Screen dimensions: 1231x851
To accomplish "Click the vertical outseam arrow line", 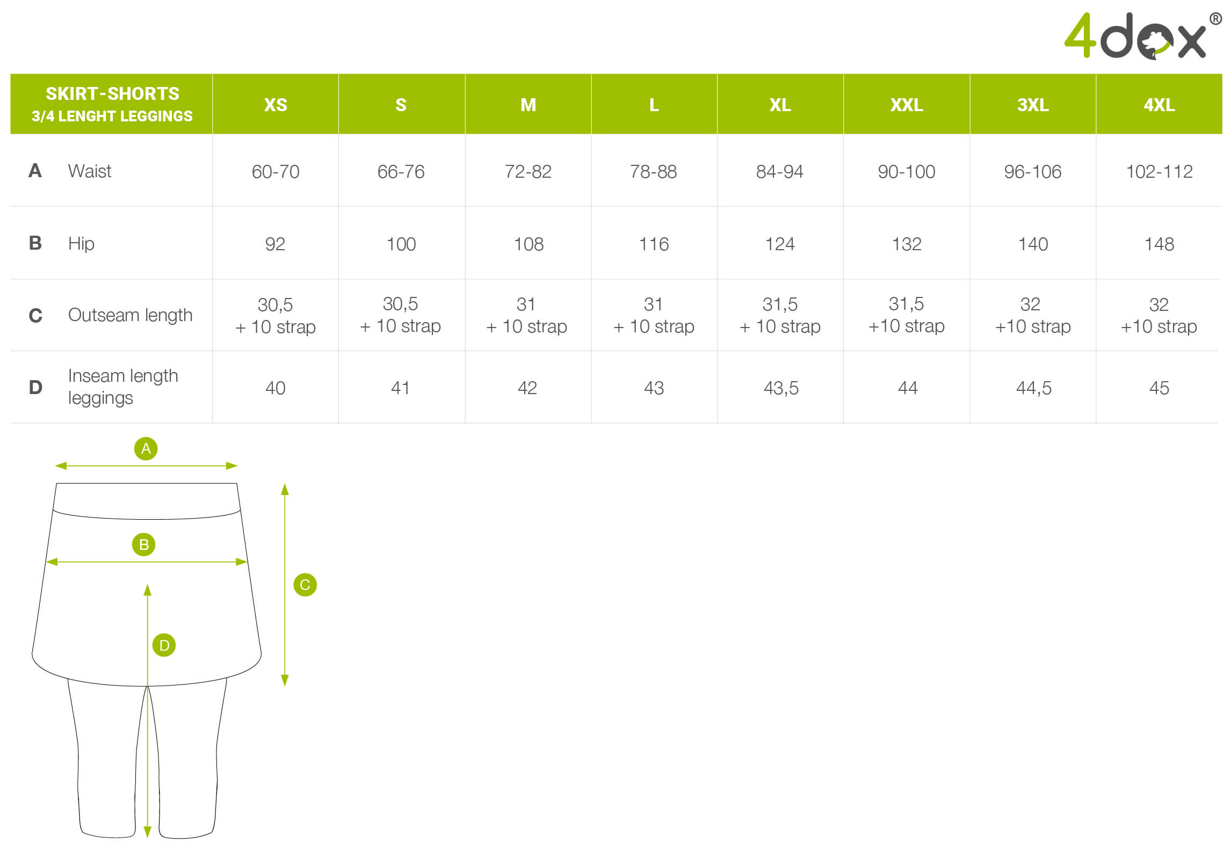I will tap(285, 585).
